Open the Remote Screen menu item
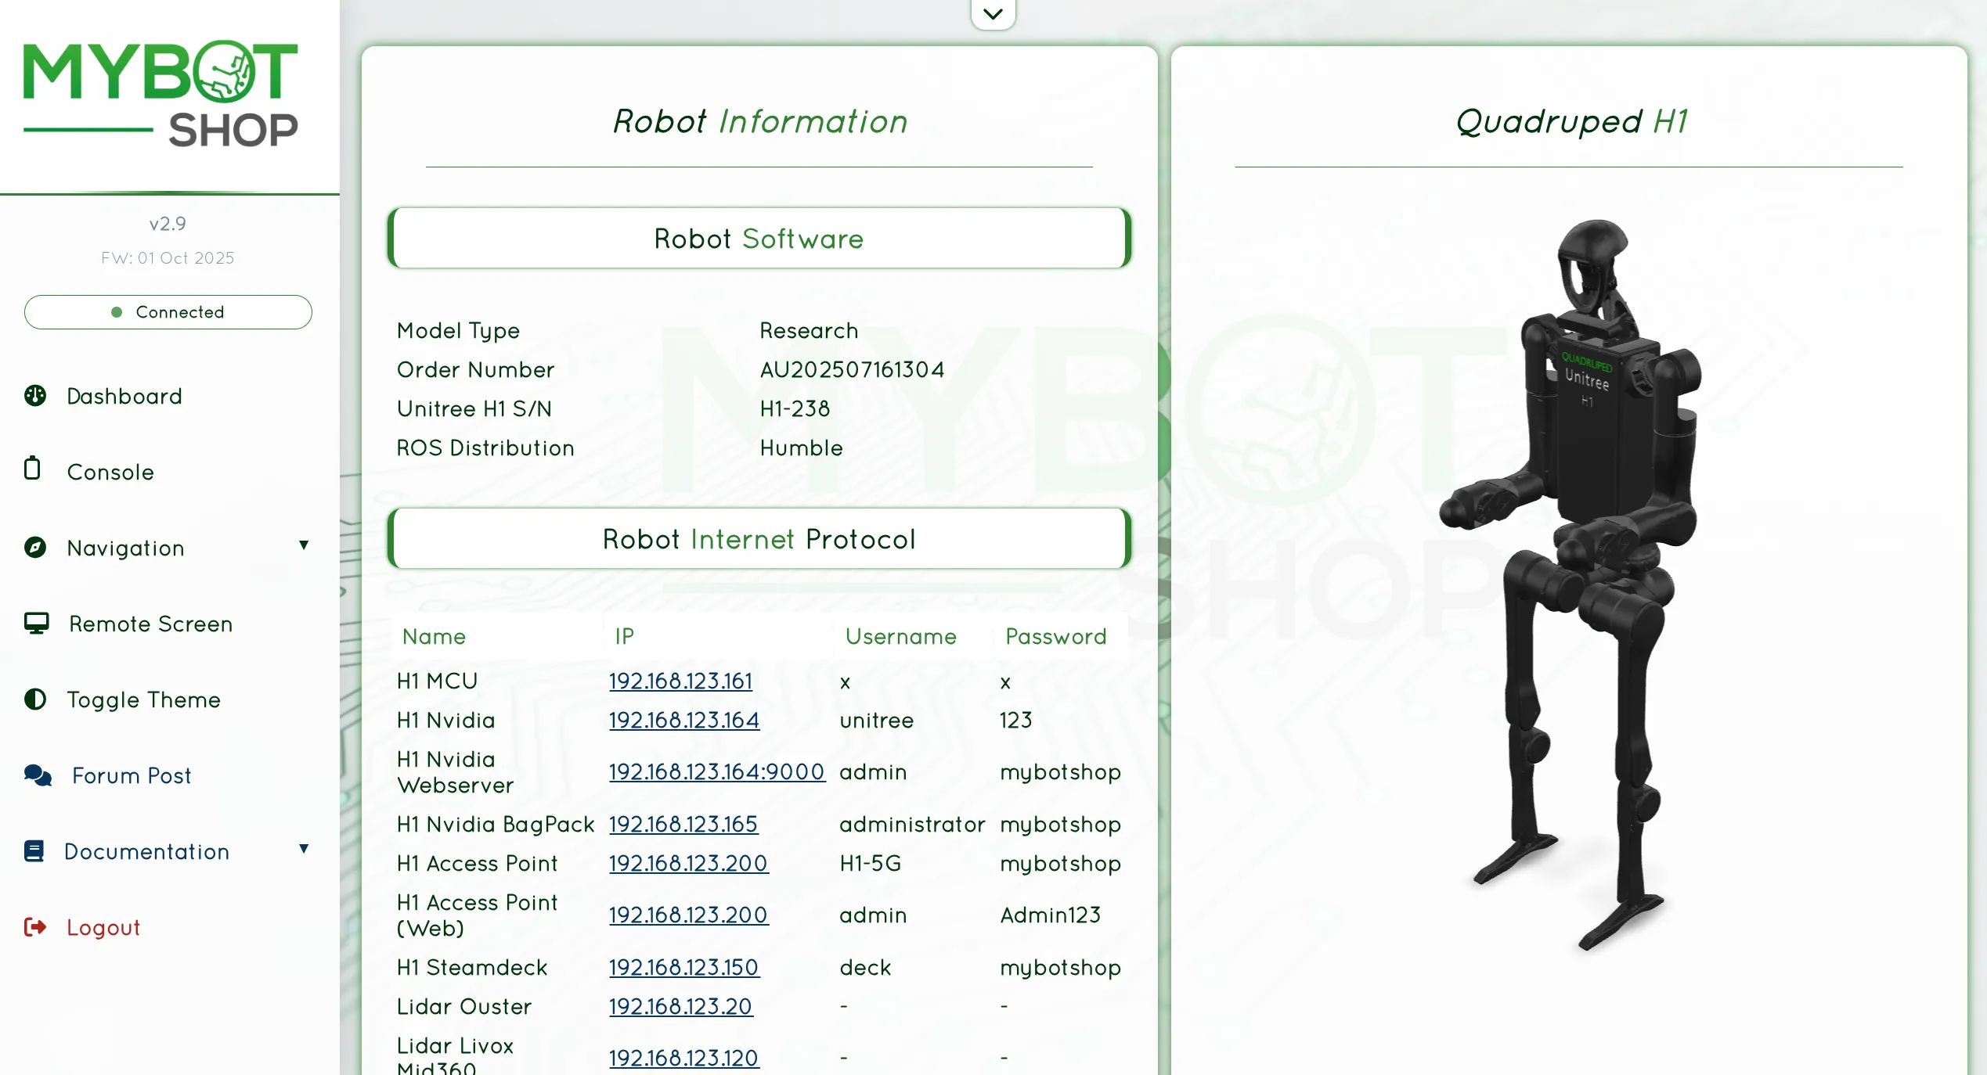The image size is (1987, 1075). [150, 624]
